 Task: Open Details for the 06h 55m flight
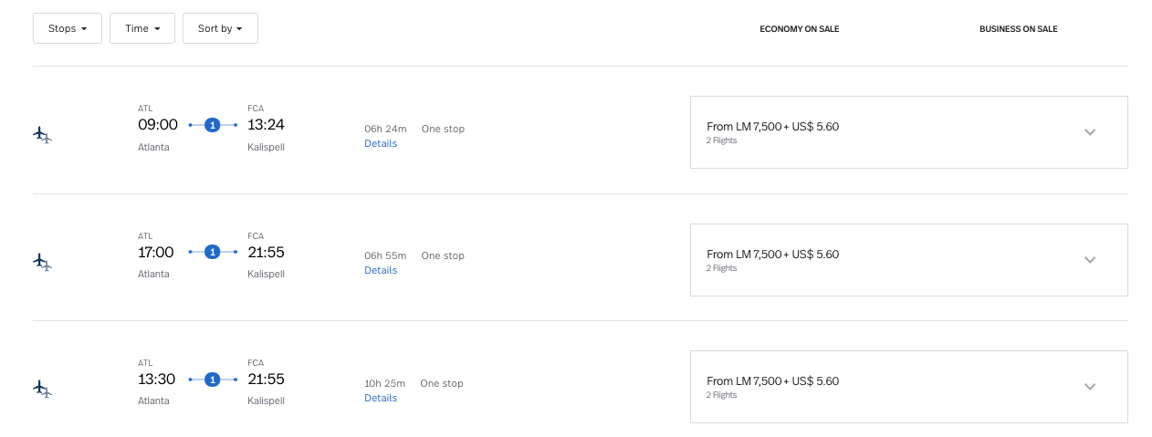(x=381, y=270)
